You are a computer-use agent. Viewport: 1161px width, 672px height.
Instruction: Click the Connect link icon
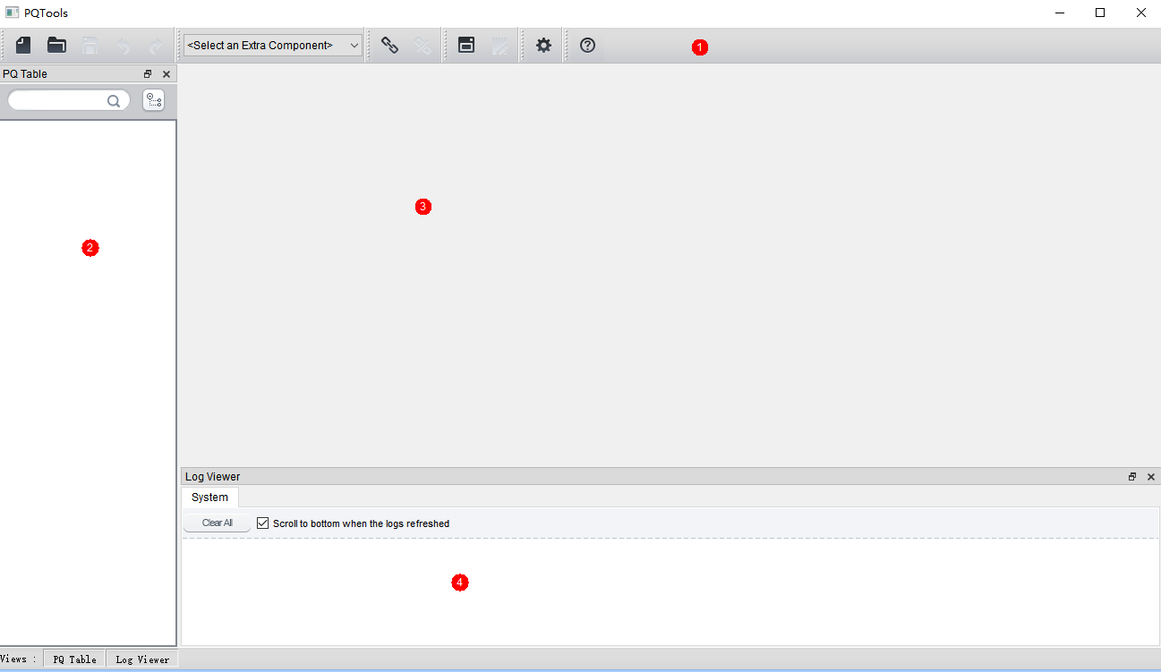coord(389,45)
